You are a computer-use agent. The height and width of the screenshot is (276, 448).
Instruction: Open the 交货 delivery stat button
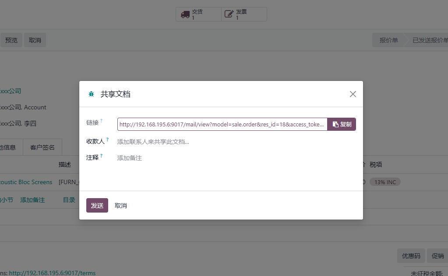(198, 14)
